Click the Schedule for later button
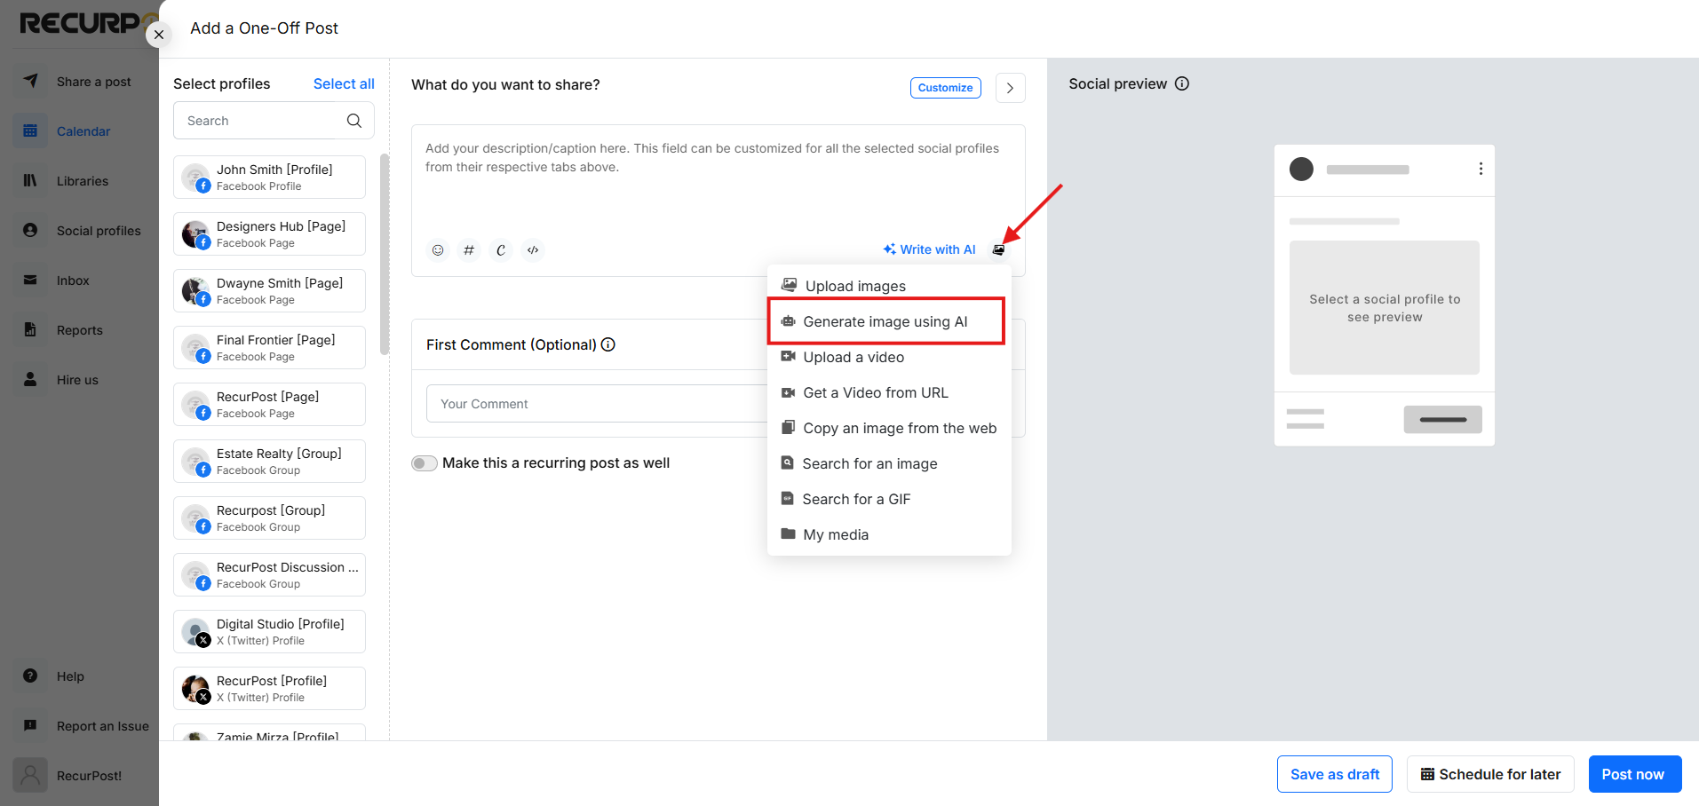Image resolution: width=1699 pixels, height=806 pixels. 1490,774
